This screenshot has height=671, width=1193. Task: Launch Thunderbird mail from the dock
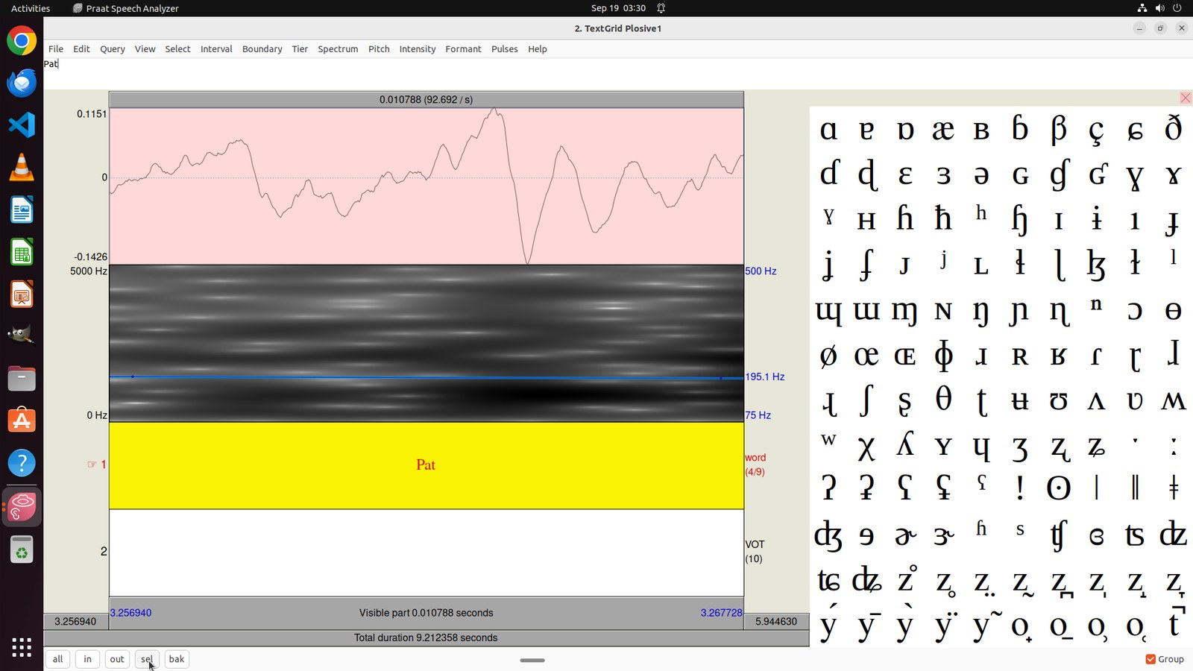(22, 83)
